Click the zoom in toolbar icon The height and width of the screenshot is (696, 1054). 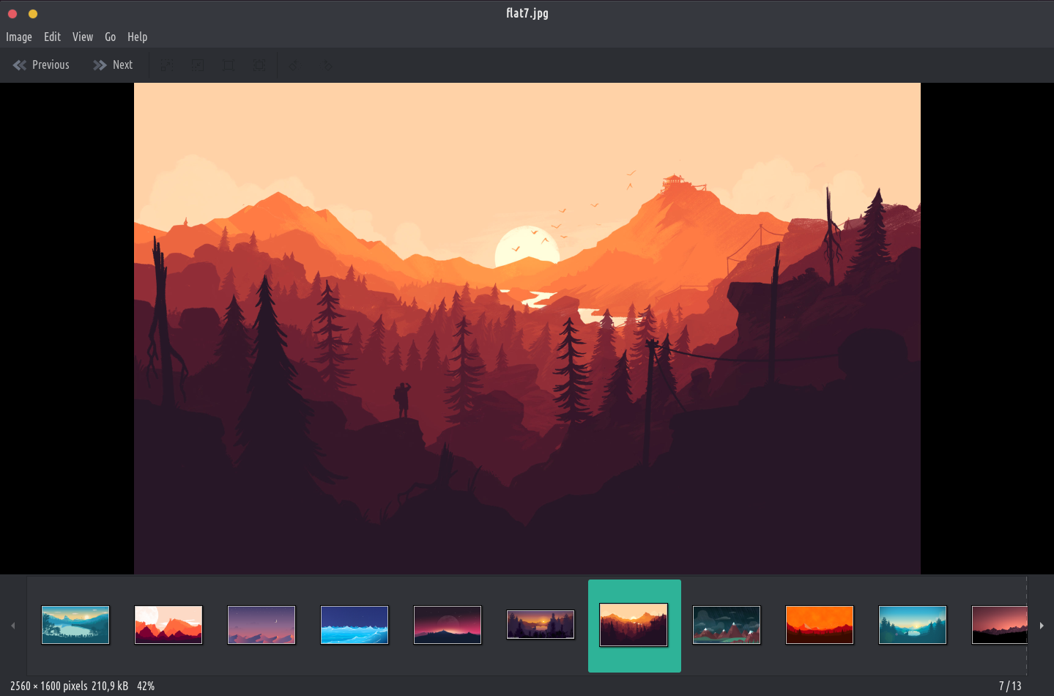(167, 65)
